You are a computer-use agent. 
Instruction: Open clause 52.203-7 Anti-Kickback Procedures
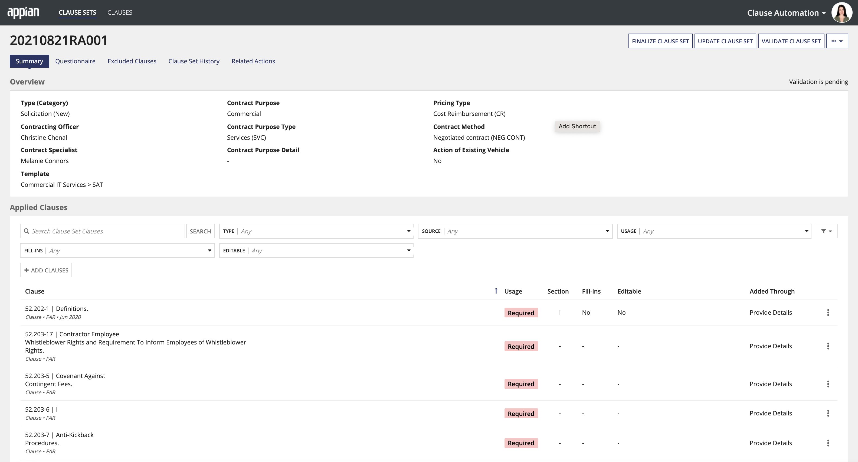point(59,439)
